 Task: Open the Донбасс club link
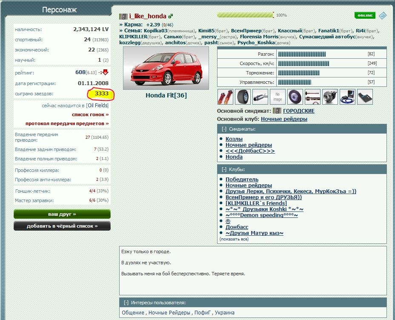pyautogui.click(x=237, y=227)
